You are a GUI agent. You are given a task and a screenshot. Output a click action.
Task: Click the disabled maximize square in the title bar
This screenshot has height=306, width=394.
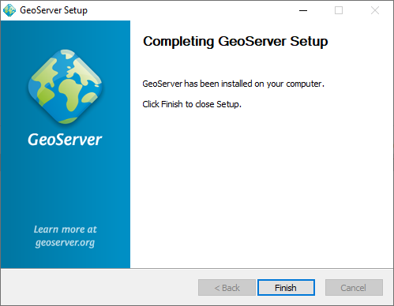coord(339,10)
